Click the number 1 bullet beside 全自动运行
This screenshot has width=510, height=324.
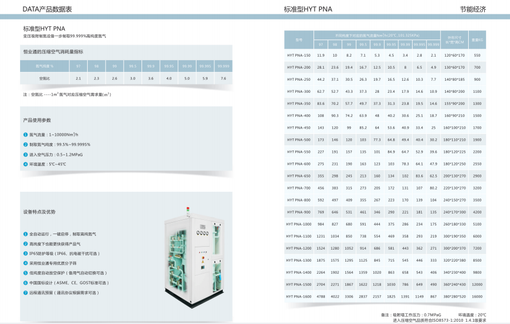click(x=25, y=234)
